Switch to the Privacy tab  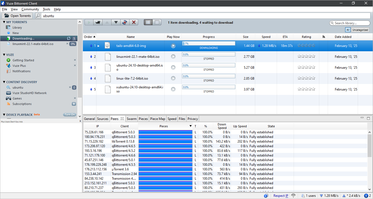point(193,119)
